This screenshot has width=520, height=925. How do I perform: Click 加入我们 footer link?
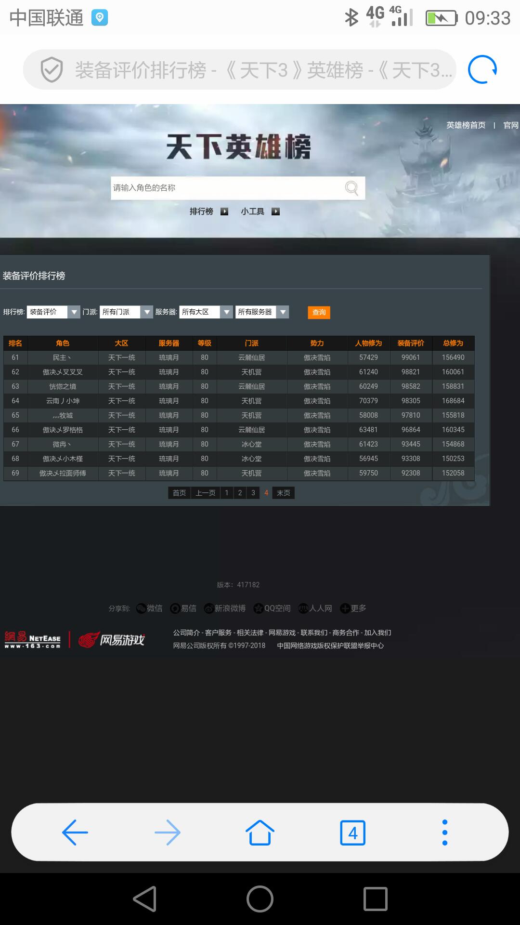[377, 633]
